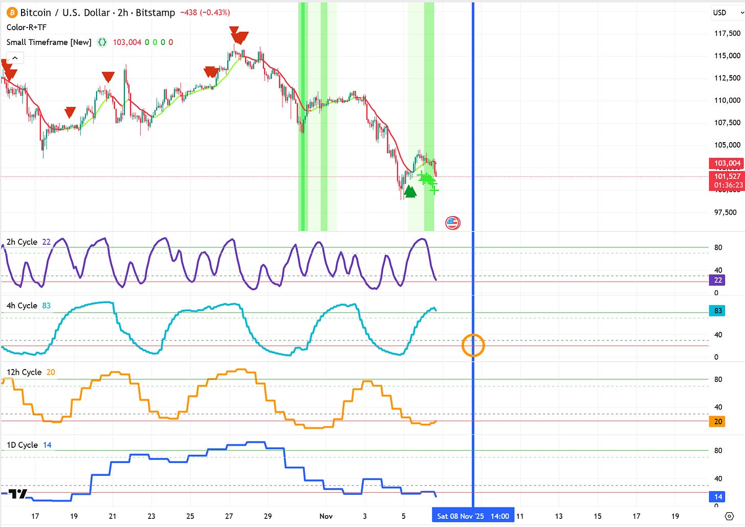
Task: Click the green up-arrow buy signal near Nov 5
Action: [x=410, y=192]
